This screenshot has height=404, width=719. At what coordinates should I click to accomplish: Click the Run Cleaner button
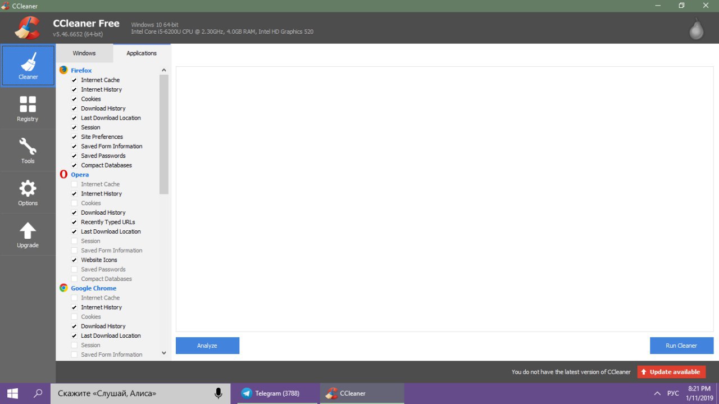(681, 346)
